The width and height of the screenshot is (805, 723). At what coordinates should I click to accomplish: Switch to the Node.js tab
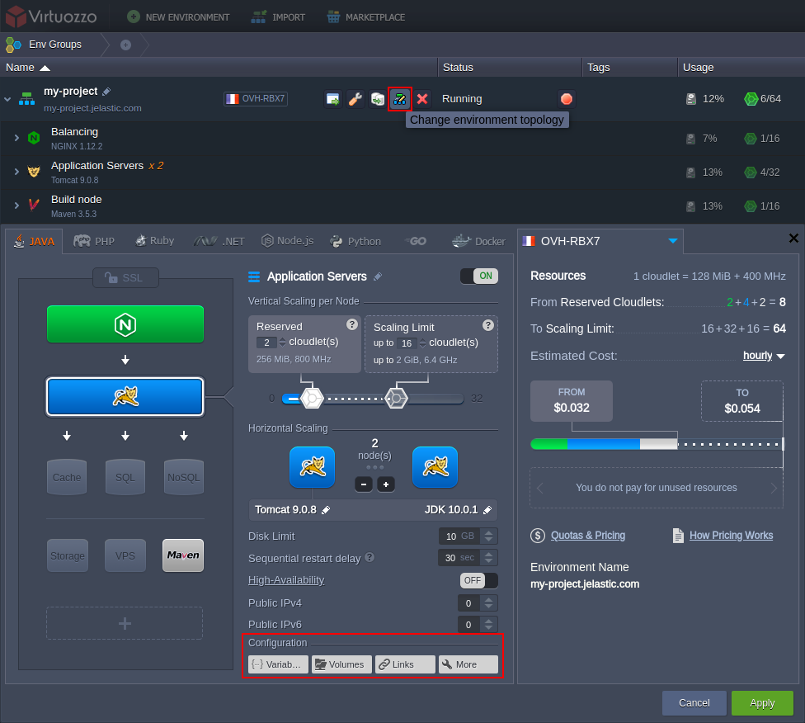click(x=288, y=241)
